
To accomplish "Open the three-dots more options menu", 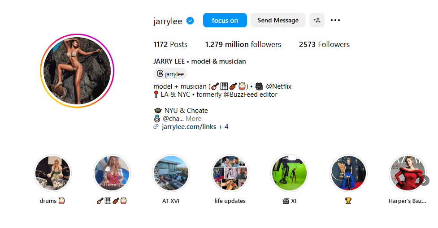I will [335, 20].
